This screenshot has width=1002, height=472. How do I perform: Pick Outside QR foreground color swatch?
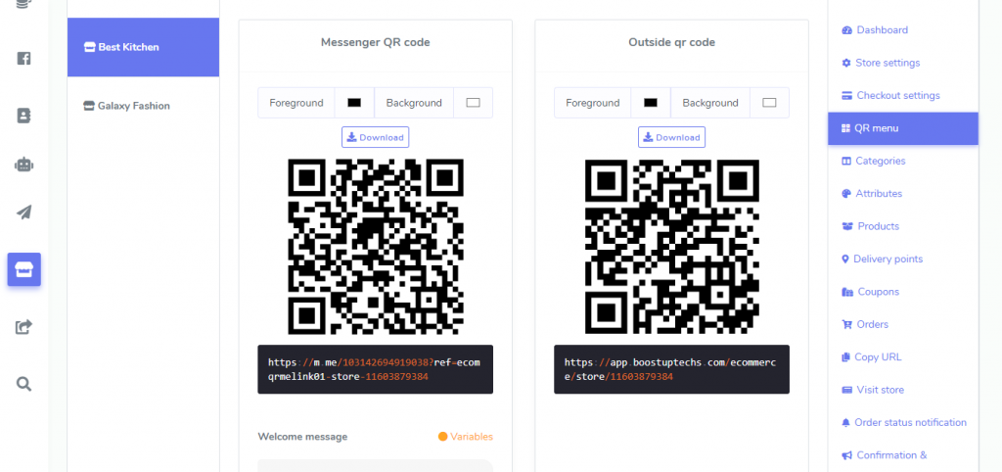point(651,102)
